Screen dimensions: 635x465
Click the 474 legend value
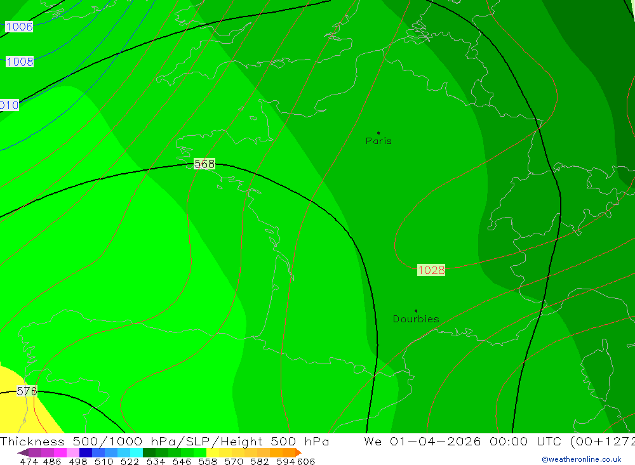29,462
